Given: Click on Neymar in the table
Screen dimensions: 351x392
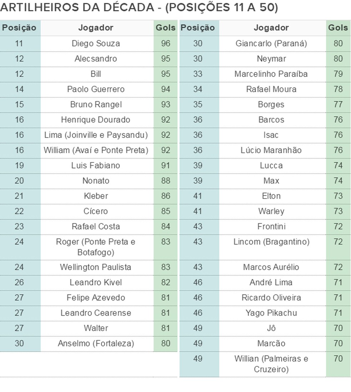Looking at the screenshot, I should (x=271, y=59).
